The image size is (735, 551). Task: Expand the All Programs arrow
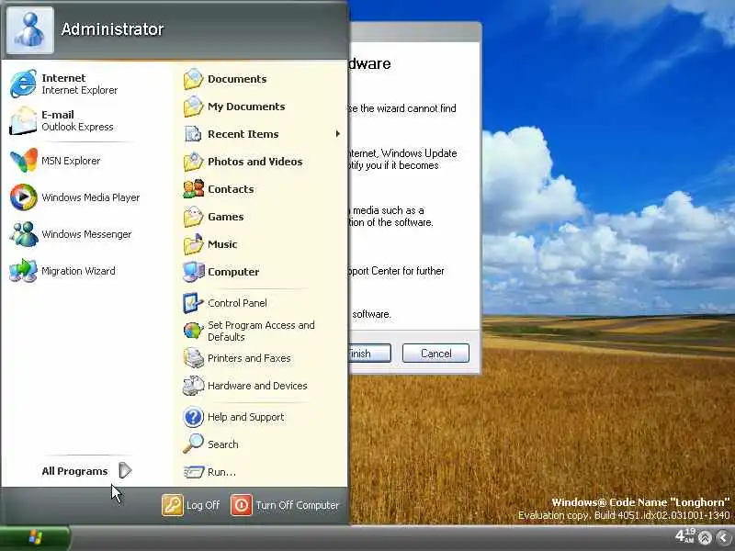pos(125,470)
